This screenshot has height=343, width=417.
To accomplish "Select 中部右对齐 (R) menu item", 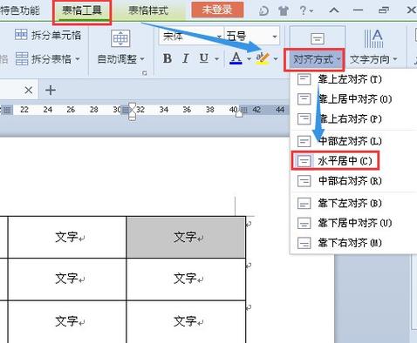I will pyautogui.click(x=354, y=181).
